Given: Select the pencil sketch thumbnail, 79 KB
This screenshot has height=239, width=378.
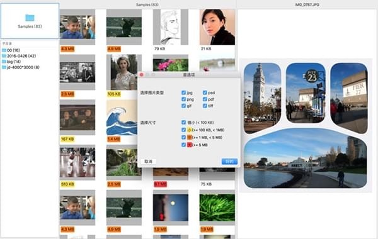Looking at the screenshot, I should (171, 27).
